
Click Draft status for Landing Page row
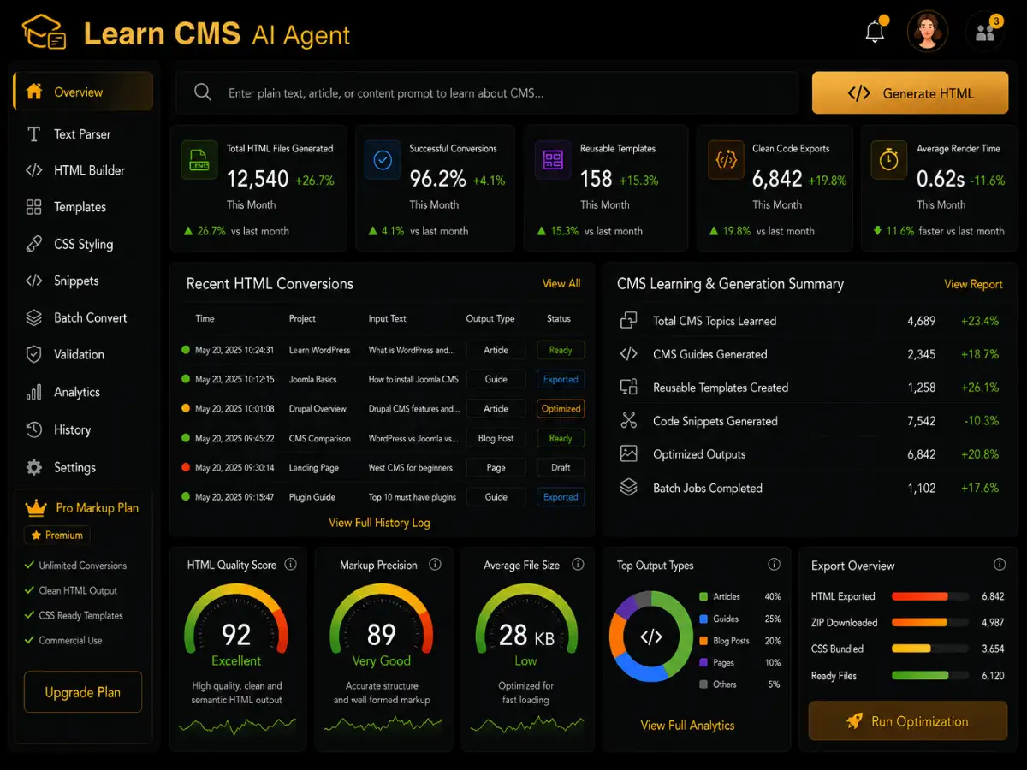(x=561, y=467)
